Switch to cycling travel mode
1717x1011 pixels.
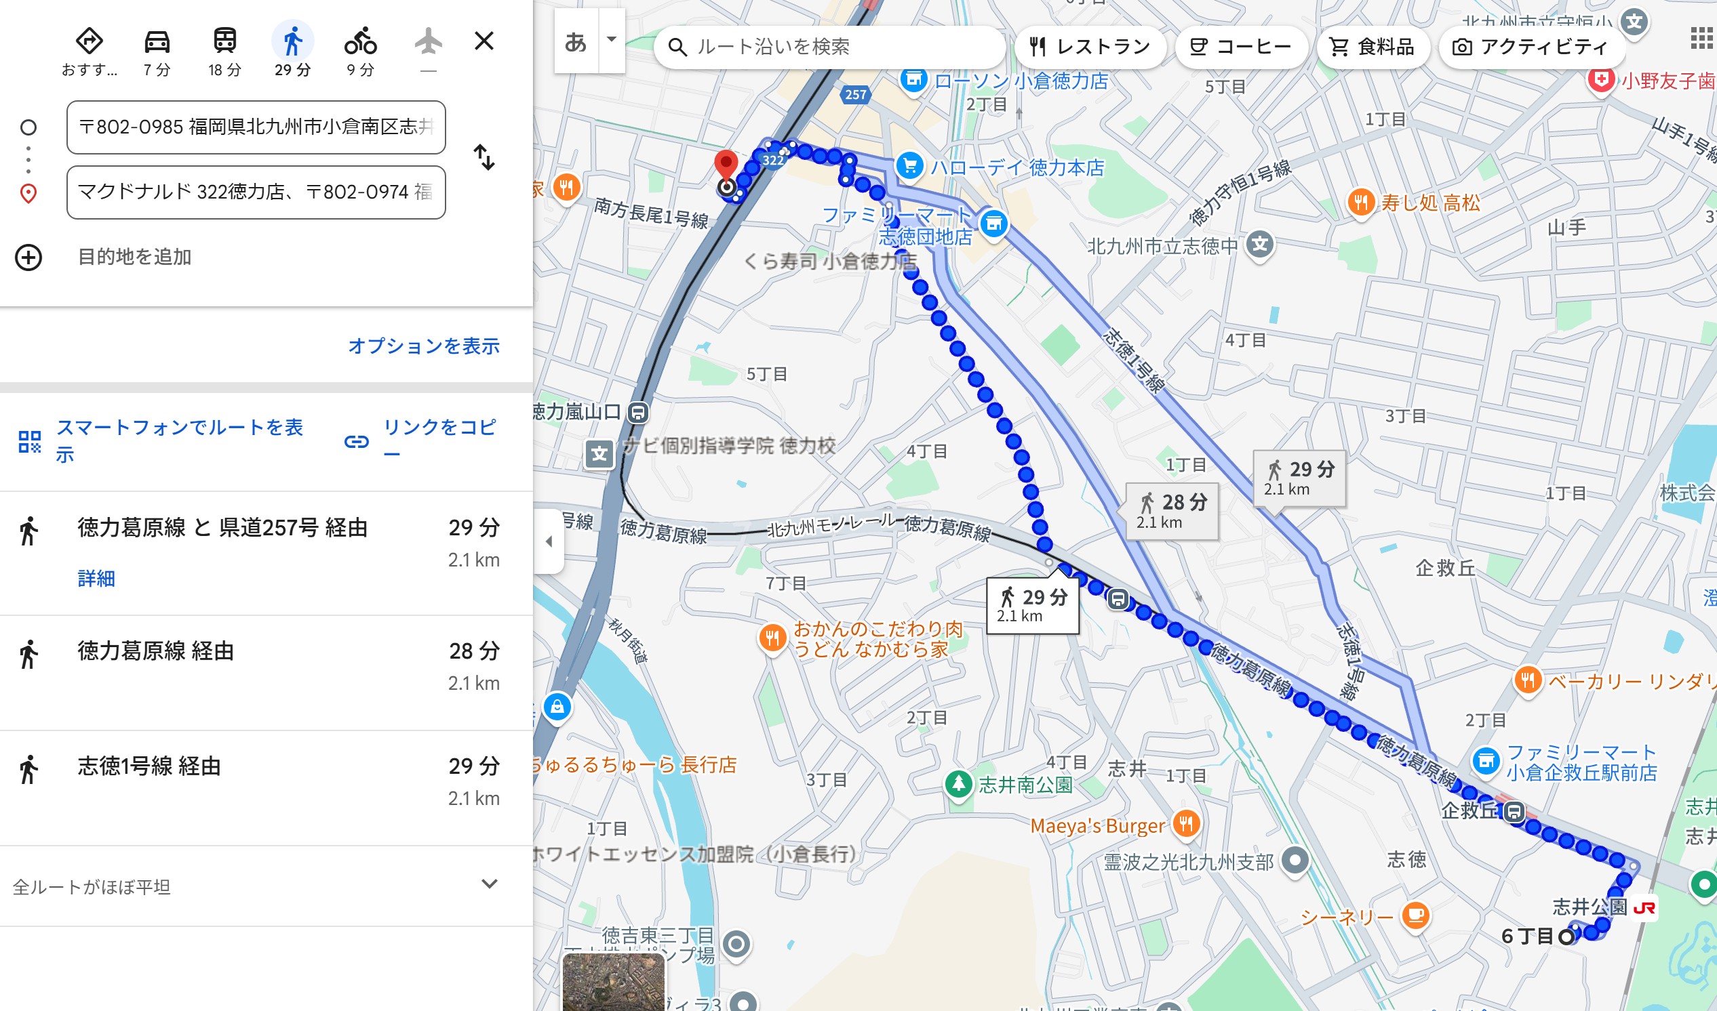coord(360,41)
